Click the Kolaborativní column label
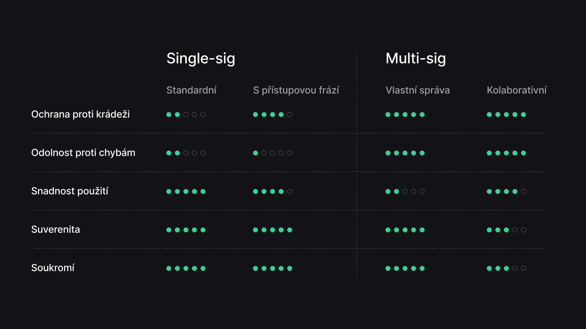586x329 pixels. coord(517,90)
